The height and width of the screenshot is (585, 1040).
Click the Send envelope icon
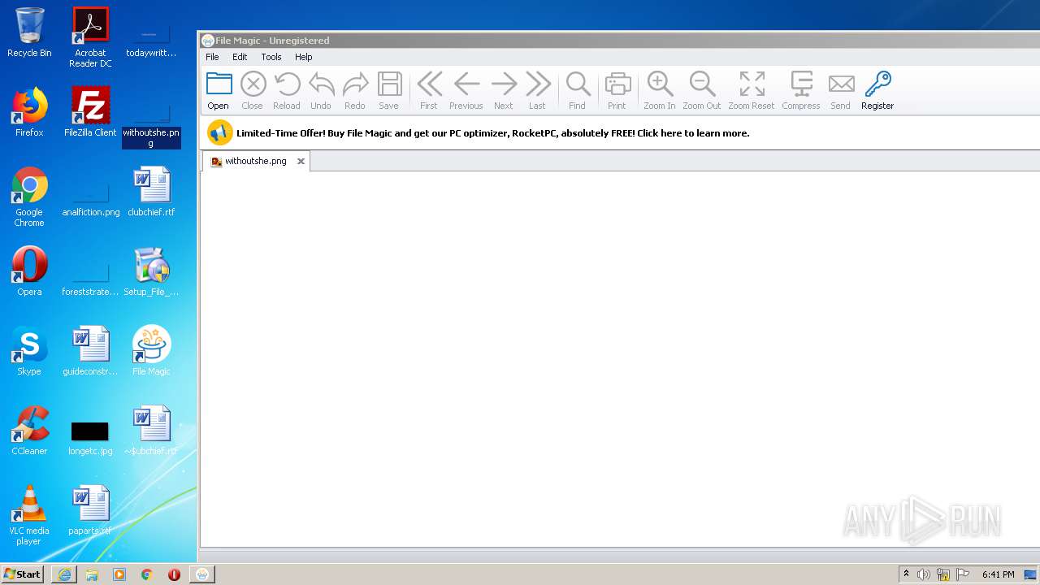[841, 84]
